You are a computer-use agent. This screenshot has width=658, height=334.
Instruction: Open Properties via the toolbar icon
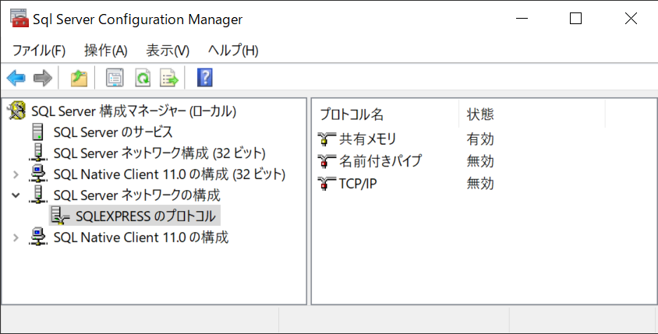coord(115,78)
